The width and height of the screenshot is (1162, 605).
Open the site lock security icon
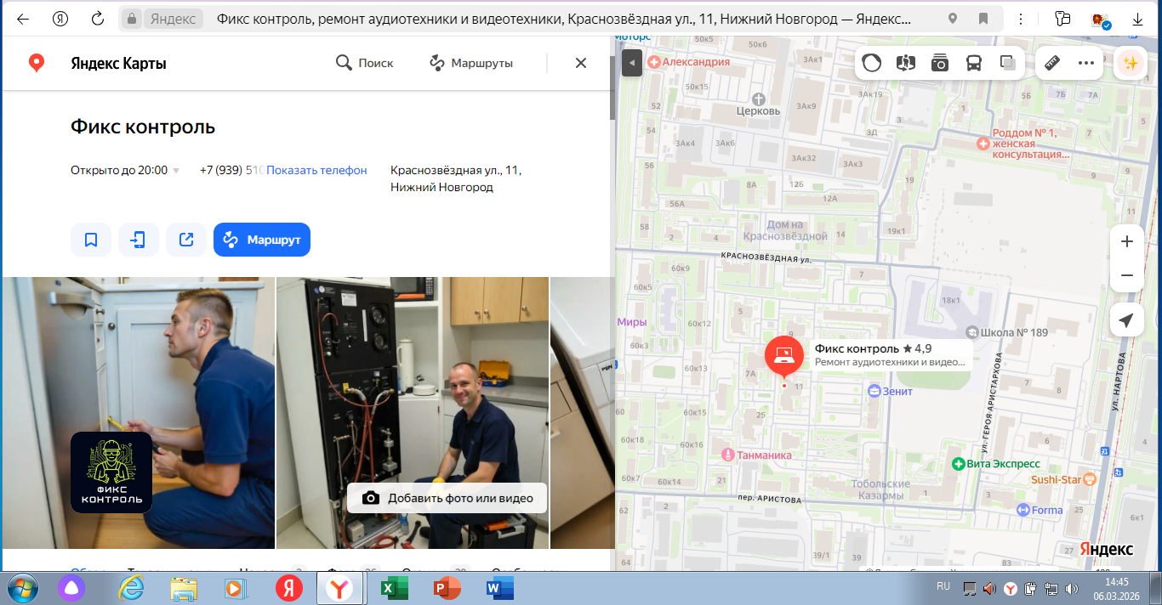click(131, 18)
